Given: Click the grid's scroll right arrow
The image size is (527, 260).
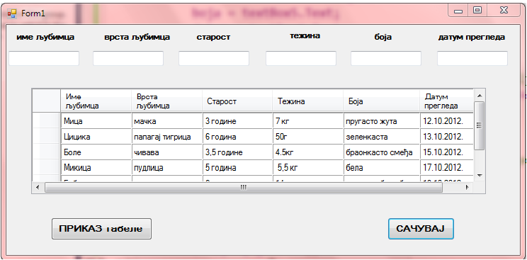Looking at the screenshot, I should coord(467,187).
